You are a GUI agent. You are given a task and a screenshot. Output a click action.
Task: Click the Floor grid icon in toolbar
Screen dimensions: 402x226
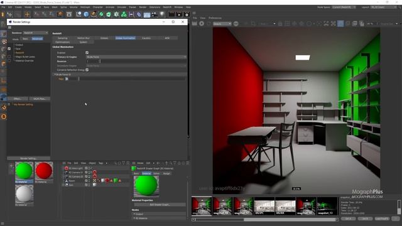pos(146,14)
